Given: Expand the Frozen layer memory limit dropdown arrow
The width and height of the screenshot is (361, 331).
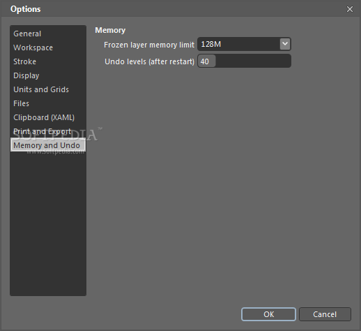Looking at the screenshot, I should coord(285,44).
